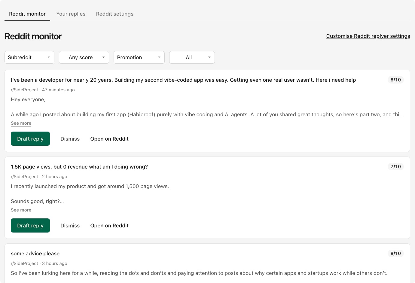Viewport: 415px width, 283px height.
Task: Click 'r/SideProject · 3 hours ago' text
Action: point(39,263)
